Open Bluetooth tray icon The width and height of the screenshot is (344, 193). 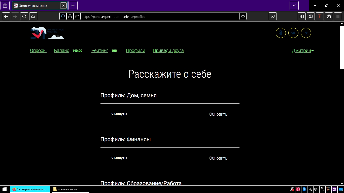coord(304,189)
